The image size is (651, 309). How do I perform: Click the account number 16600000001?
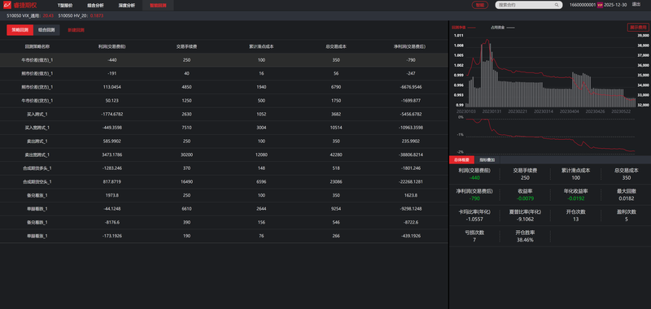pyautogui.click(x=583, y=5)
